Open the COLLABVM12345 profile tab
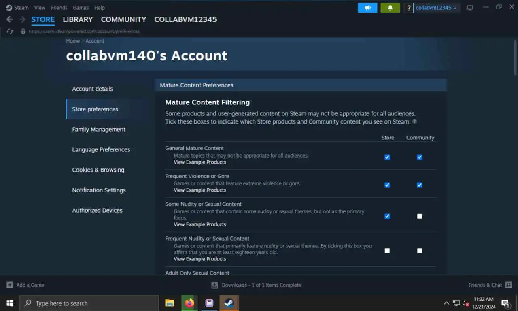The height and width of the screenshot is (311, 518). tap(185, 19)
